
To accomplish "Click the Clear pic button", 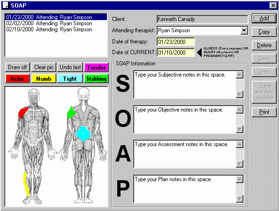I will 44,67.
